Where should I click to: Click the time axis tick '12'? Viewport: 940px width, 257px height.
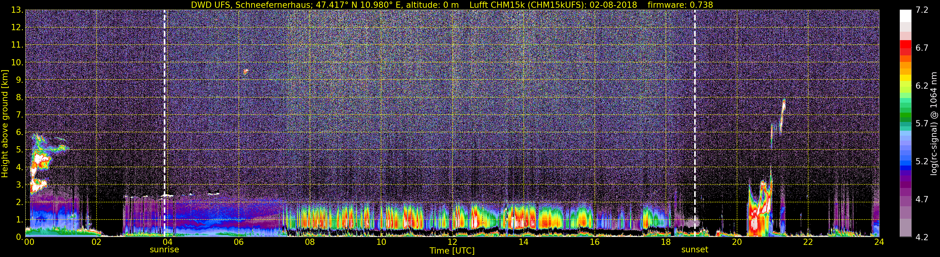coord(452,242)
